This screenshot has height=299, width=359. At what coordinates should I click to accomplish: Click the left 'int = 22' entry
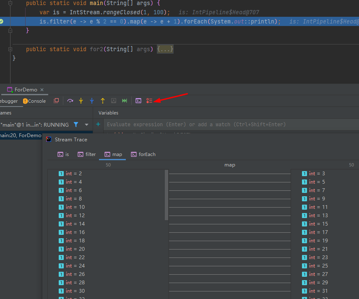[72, 257]
